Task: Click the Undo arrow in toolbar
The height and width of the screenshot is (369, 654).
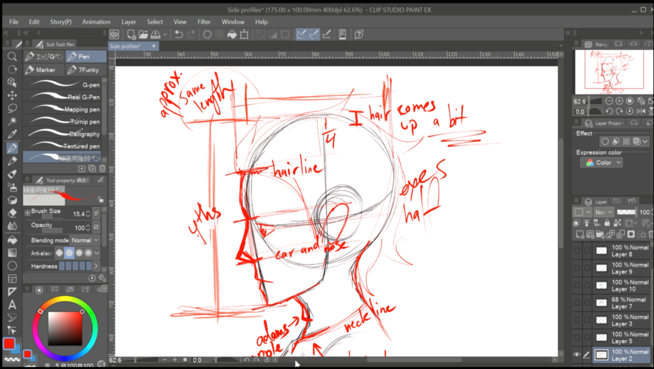Action: pyautogui.click(x=179, y=35)
